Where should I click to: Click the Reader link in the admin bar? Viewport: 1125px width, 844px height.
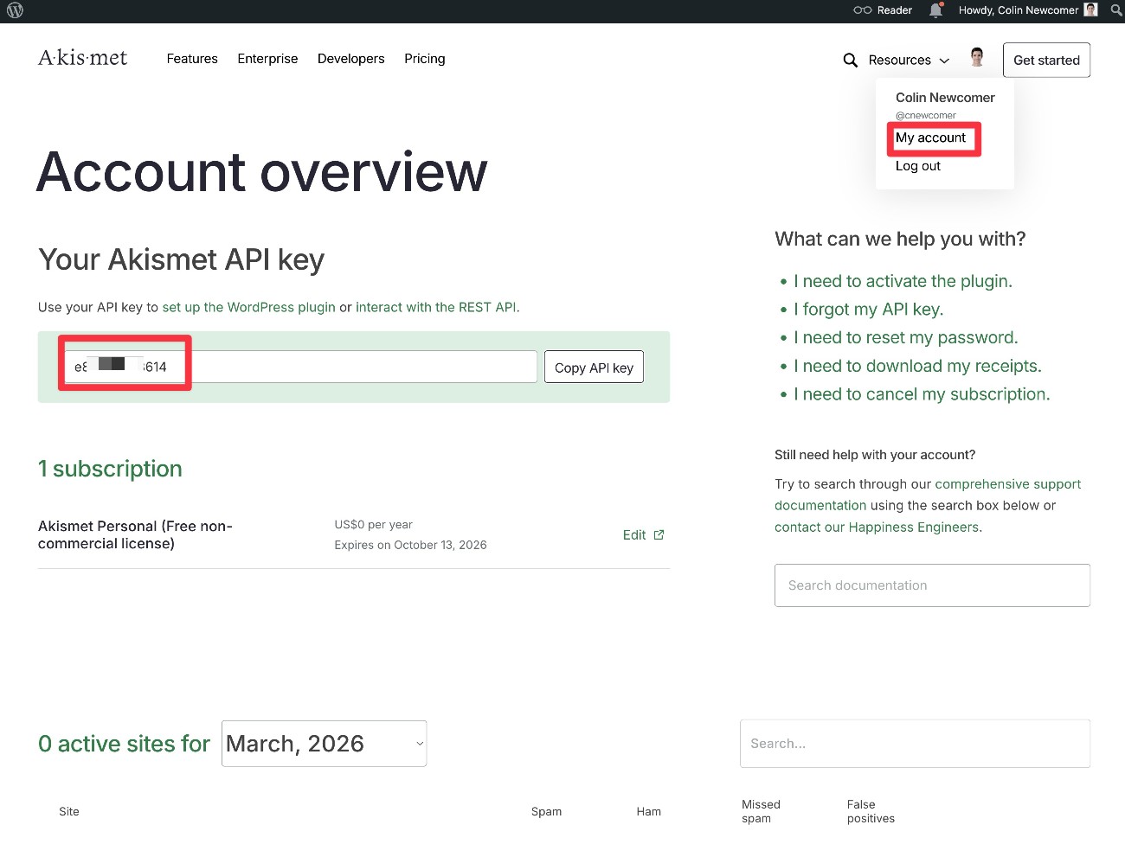tap(895, 10)
